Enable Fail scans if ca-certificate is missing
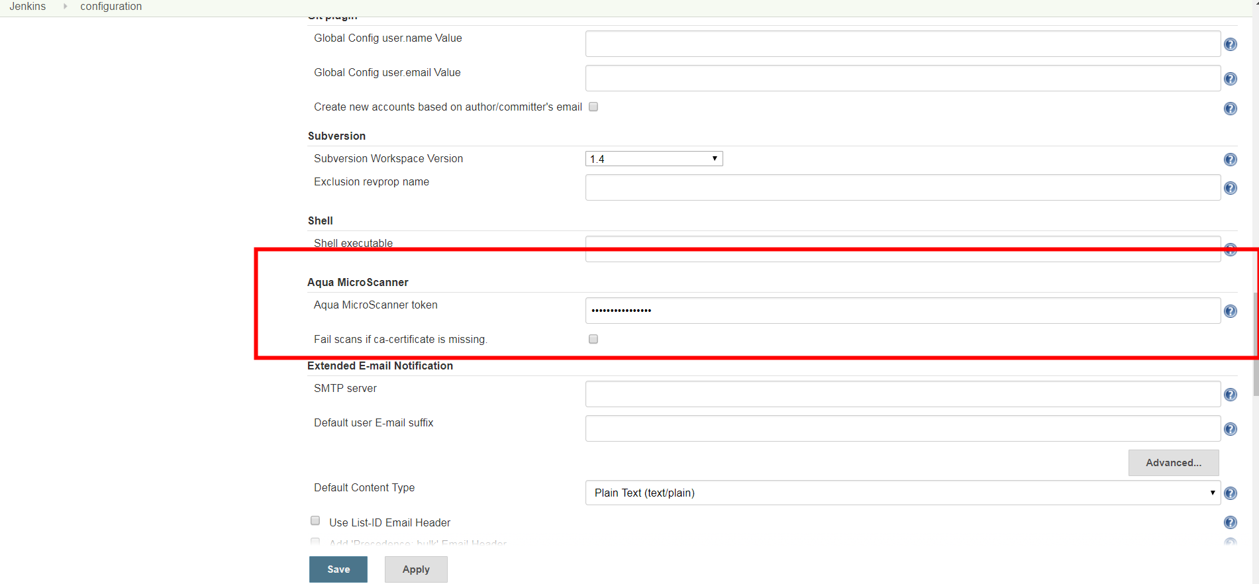1259x584 pixels. tap(593, 339)
